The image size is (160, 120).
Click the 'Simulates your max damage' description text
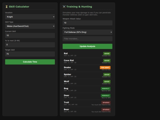[87, 14]
